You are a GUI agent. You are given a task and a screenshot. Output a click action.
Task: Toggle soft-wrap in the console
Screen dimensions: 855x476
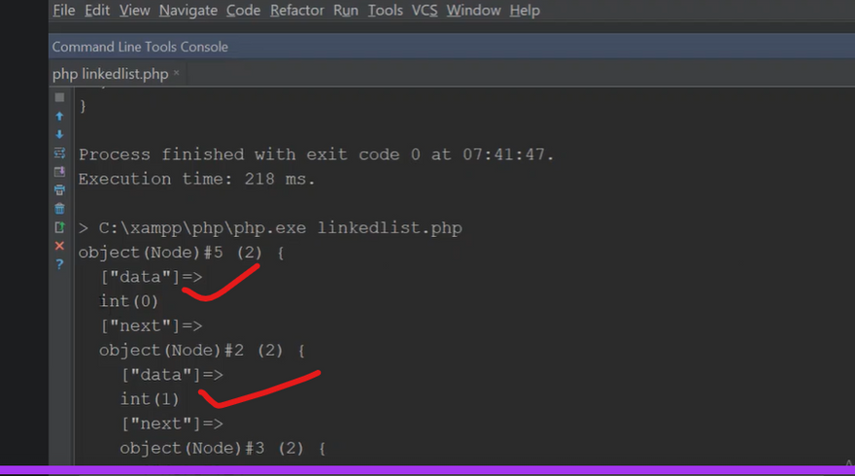click(59, 153)
